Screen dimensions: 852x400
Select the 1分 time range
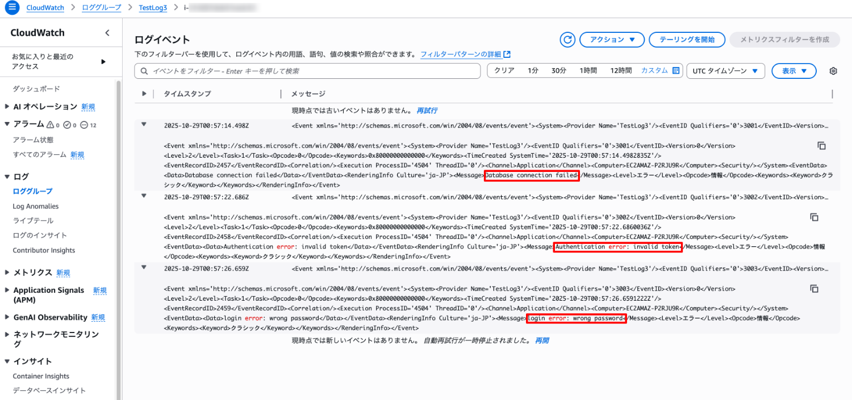(x=533, y=70)
